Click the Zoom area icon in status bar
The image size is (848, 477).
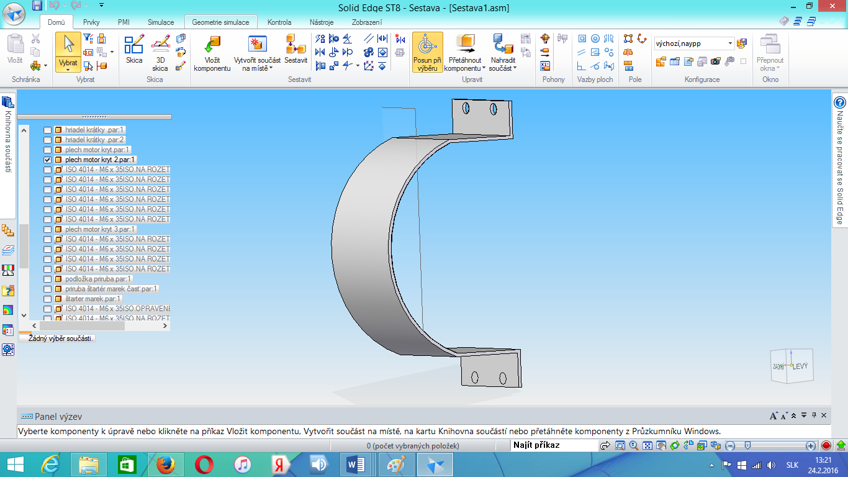click(x=620, y=445)
